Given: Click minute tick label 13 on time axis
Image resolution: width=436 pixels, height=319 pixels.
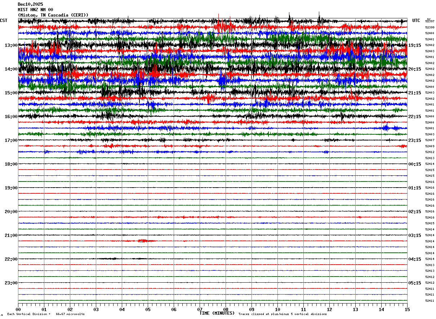Looking at the screenshot, I should [x=355, y=309].
